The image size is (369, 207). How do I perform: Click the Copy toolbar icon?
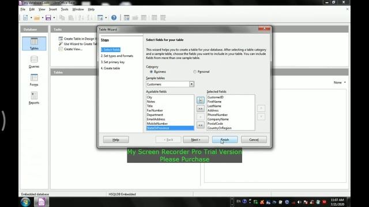click(62, 18)
